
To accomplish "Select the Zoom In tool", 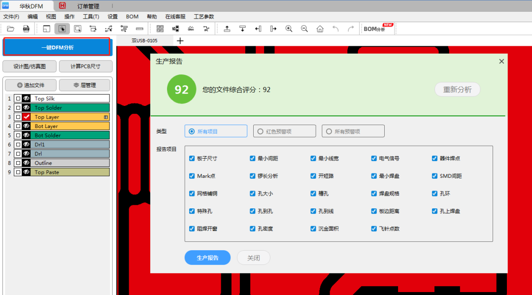I will click(x=289, y=29).
